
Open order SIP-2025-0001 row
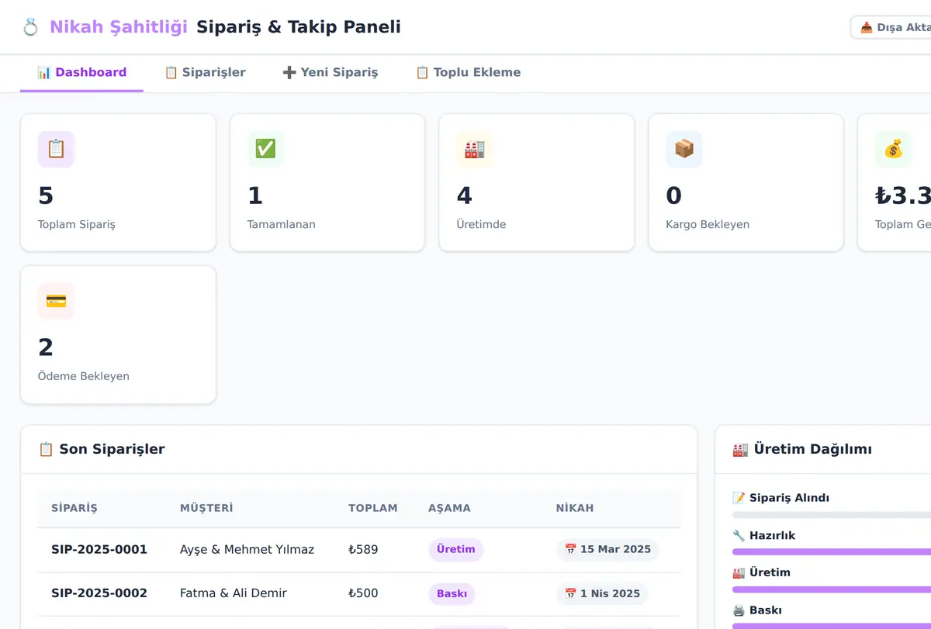click(358, 550)
